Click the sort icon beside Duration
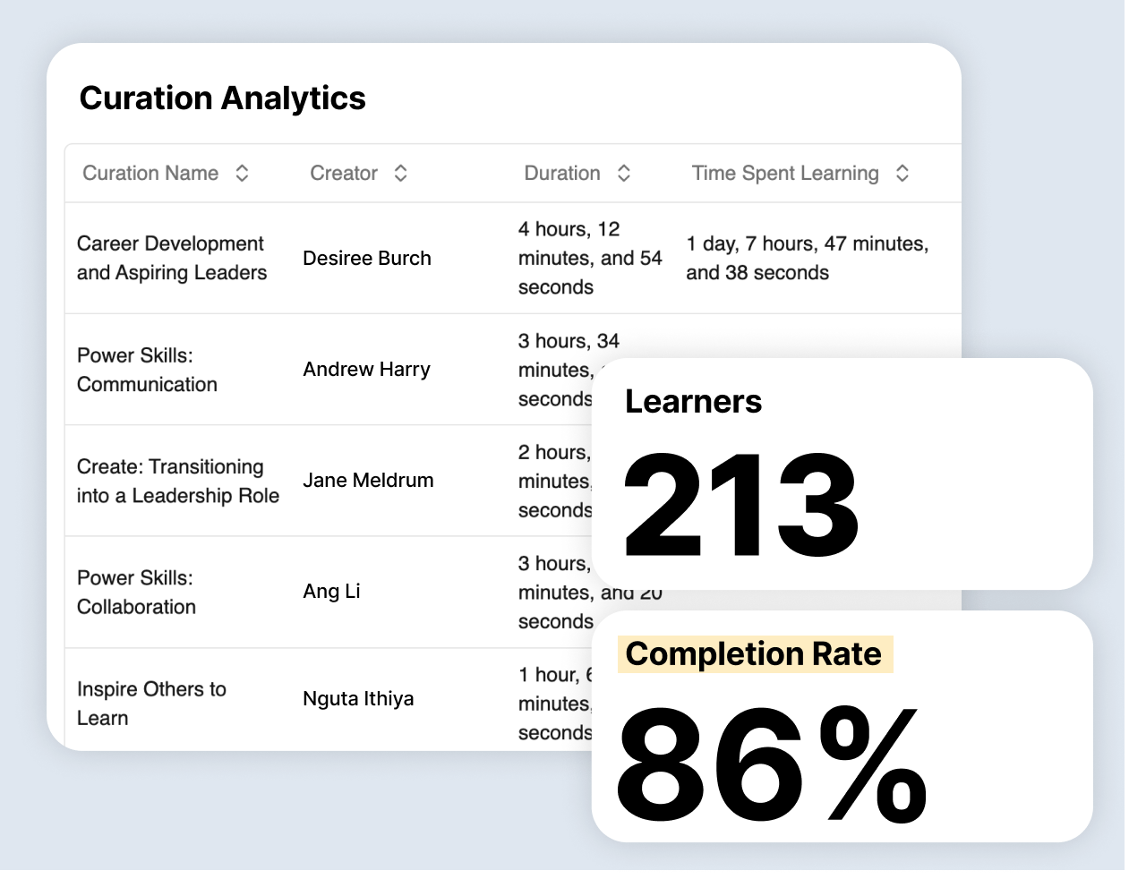The height and width of the screenshot is (879, 1129). 623,173
